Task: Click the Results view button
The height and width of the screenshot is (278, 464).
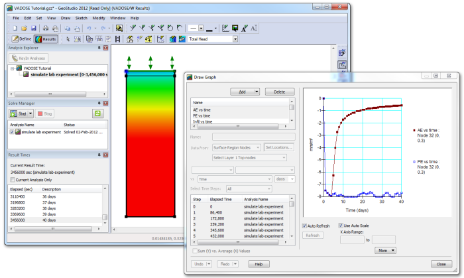Action: [46, 39]
